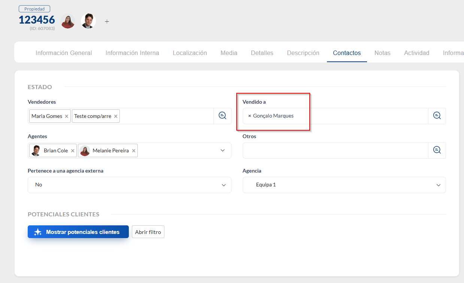Open the Notas tab
The image size is (464, 283).
click(x=382, y=53)
